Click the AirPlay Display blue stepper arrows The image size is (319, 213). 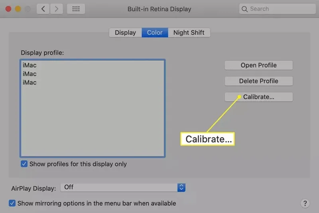pos(181,187)
